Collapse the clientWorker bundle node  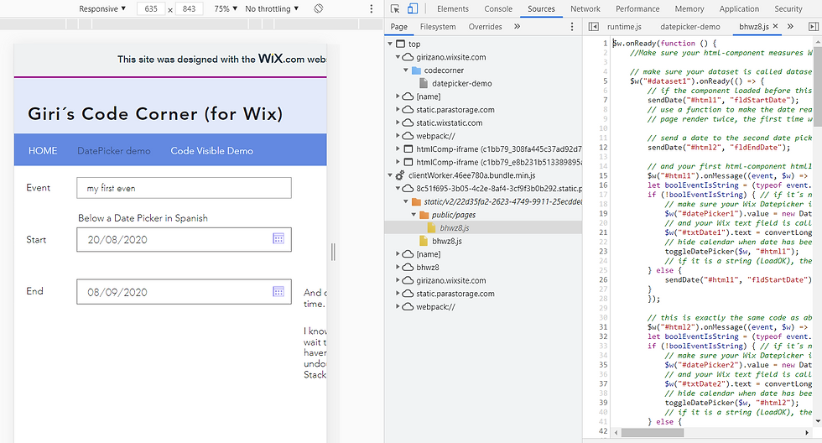390,175
